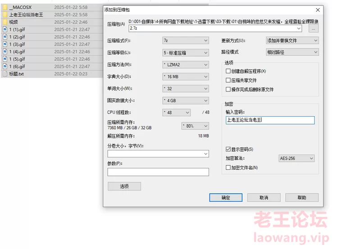Click the icon of 1 (3).gif

(5, 45)
